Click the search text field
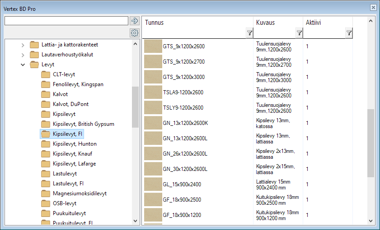The width and height of the screenshot is (380, 230). pos(66,21)
